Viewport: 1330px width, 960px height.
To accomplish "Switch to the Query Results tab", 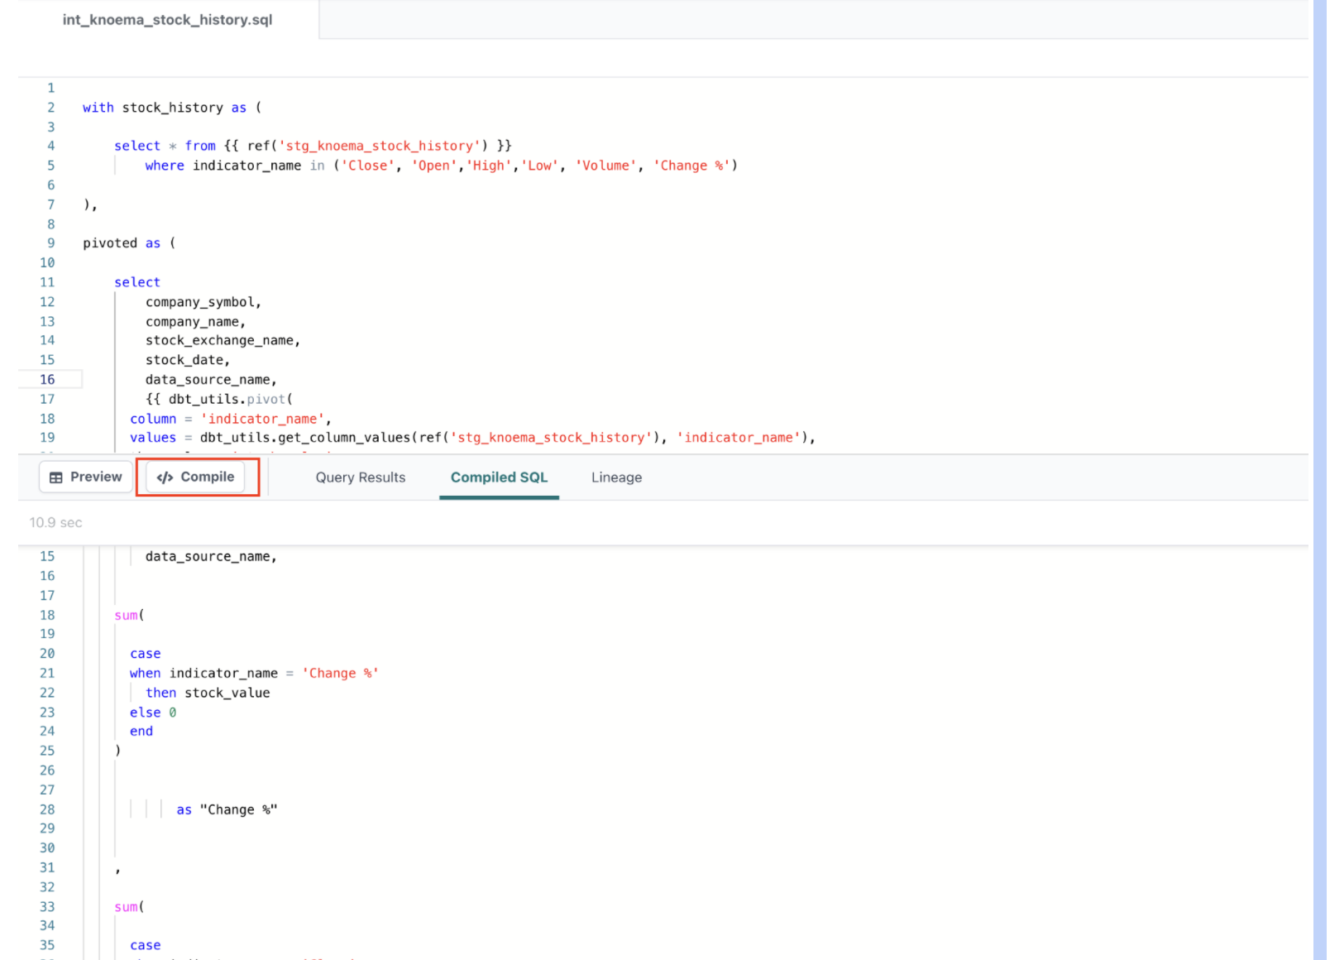I will (360, 478).
